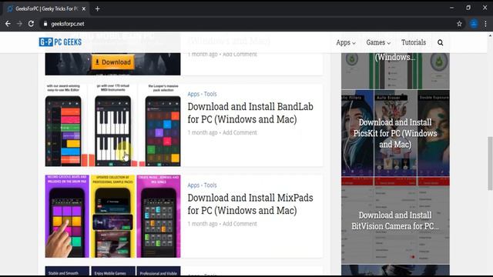
Task: Restore down the Chrome window
Action: point(468,8)
